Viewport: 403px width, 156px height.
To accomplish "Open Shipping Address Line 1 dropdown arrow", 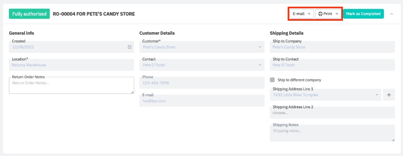I will click(377, 95).
